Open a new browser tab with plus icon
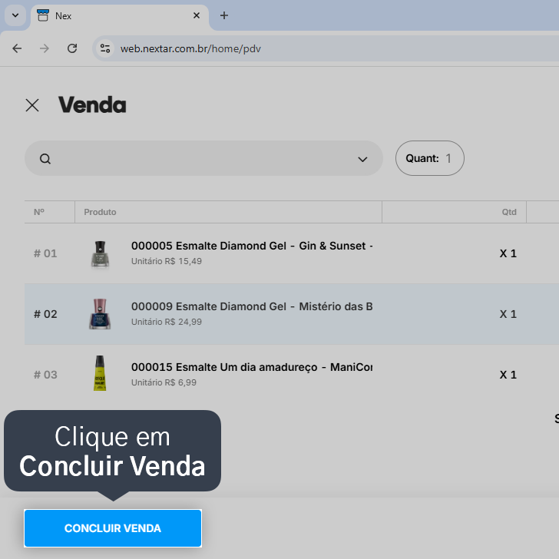Viewport: 559px width, 559px height. tap(224, 15)
